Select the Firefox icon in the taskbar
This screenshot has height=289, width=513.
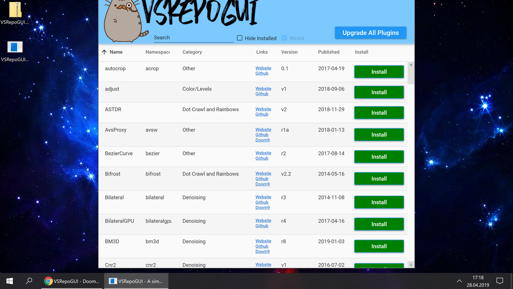click(48, 281)
